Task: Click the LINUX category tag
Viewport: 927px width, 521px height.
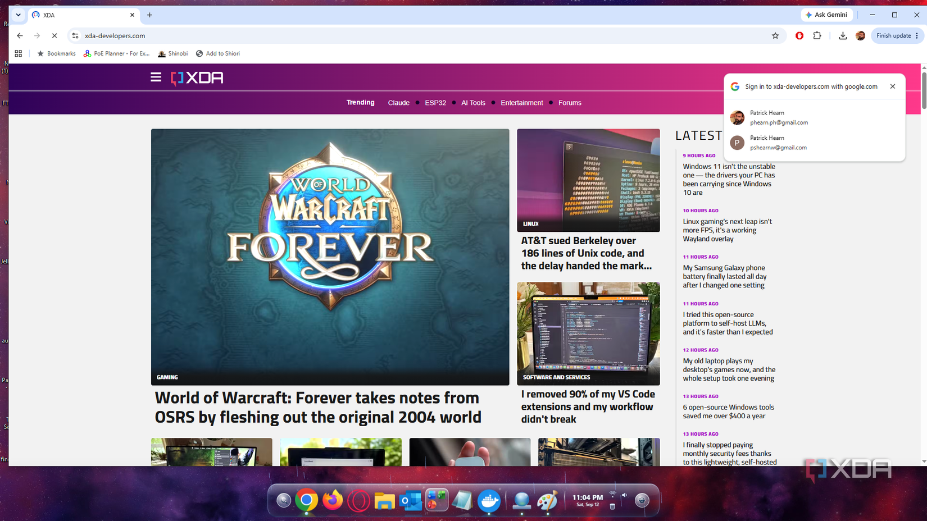Action: 531,223
